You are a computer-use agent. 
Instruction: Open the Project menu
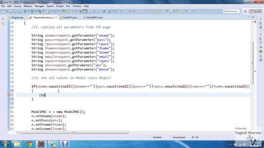[x=60, y=6]
